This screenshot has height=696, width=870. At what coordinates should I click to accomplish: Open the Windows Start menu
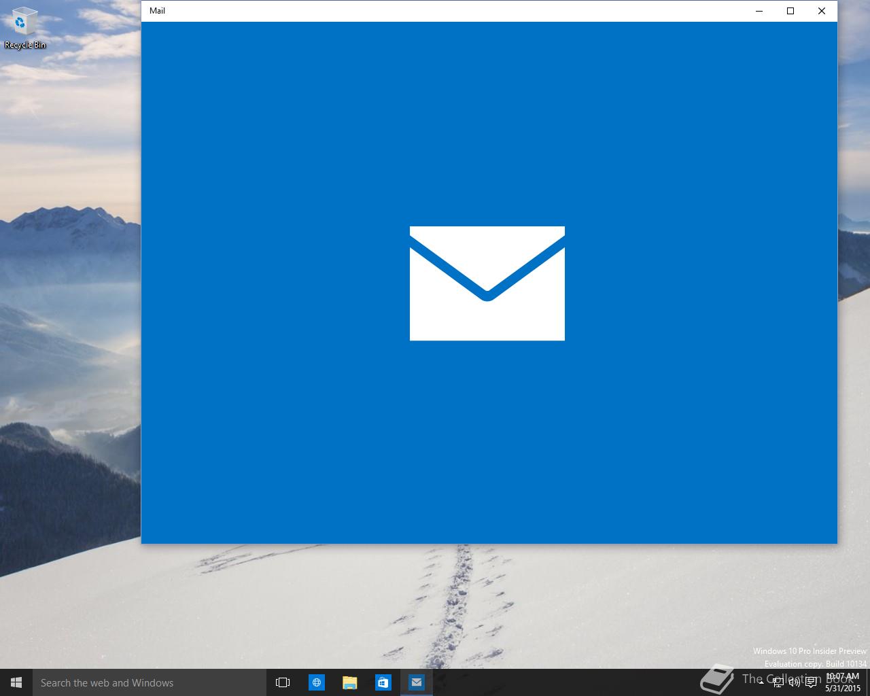16,682
